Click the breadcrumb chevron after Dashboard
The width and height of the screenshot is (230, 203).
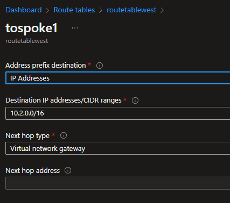(x=47, y=10)
